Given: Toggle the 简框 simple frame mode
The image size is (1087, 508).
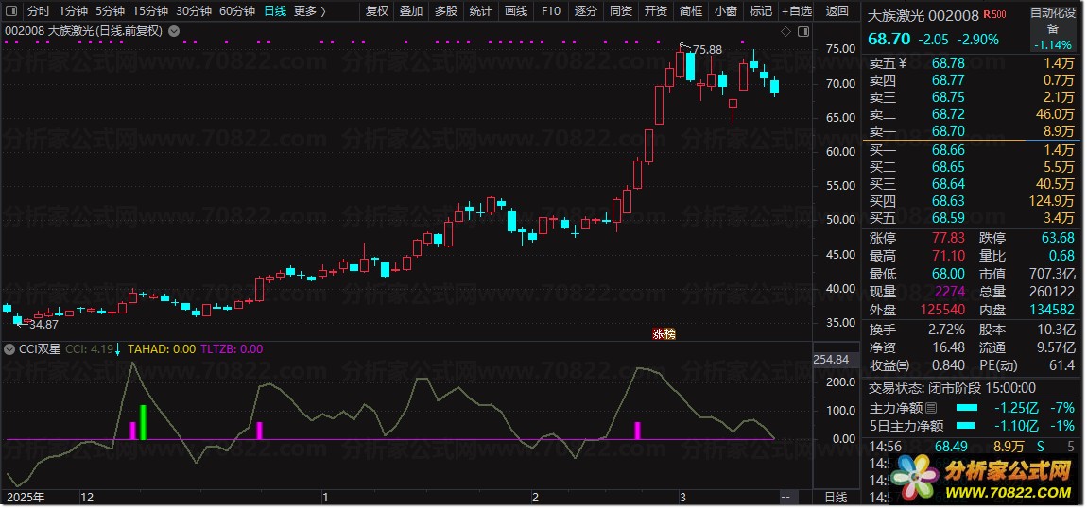Looking at the screenshot, I should tap(691, 11).
